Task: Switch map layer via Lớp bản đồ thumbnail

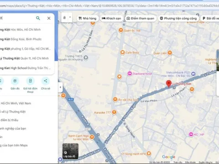Action: pyautogui.click(x=70, y=151)
